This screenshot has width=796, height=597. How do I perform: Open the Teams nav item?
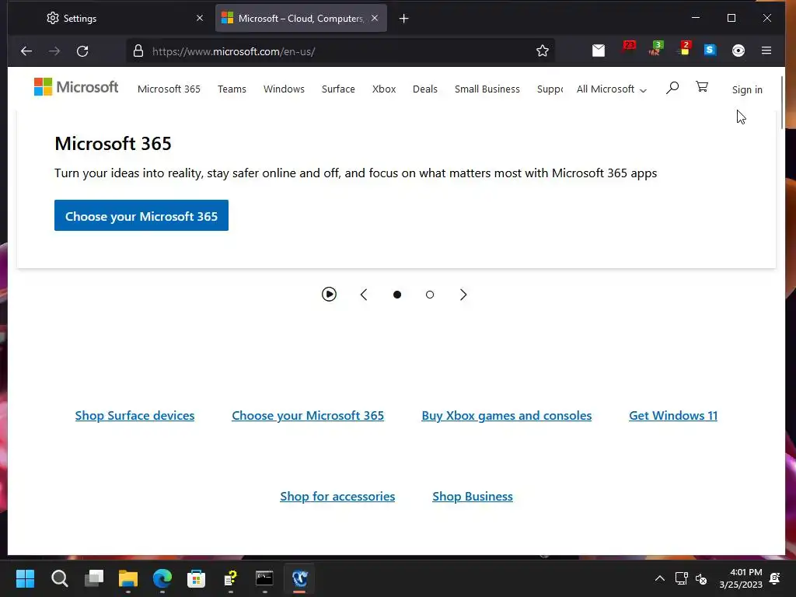coord(232,89)
